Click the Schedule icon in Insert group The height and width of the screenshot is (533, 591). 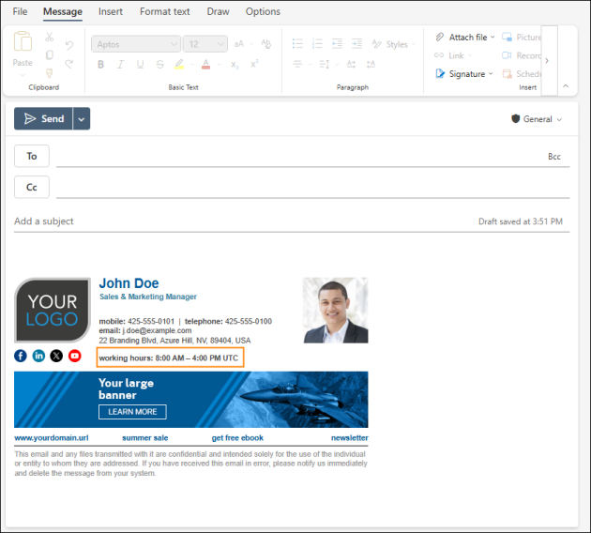pos(507,74)
